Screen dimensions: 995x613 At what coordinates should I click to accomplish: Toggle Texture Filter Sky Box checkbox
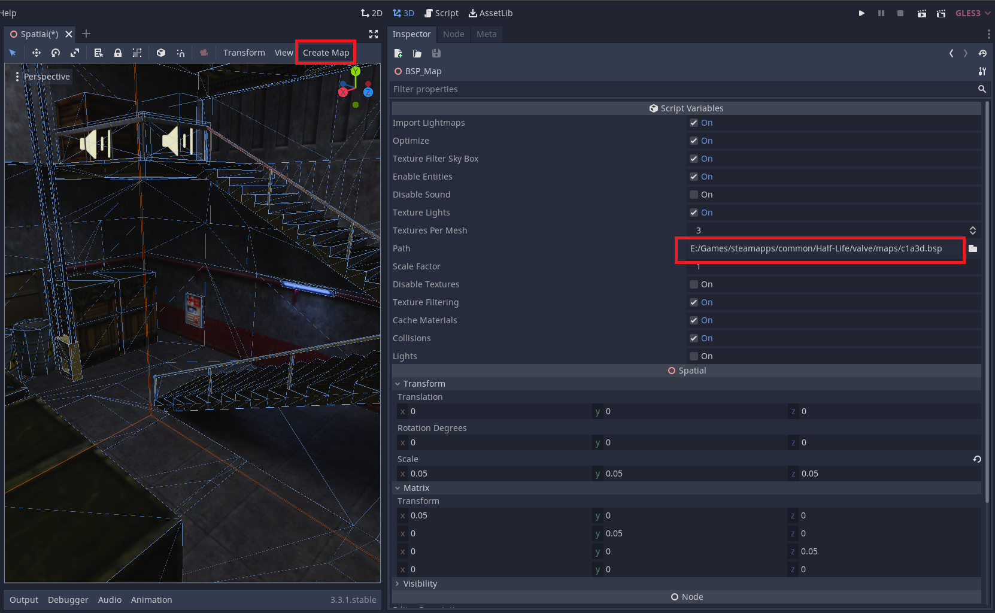pos(694,159)
